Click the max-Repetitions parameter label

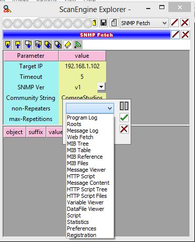[31, 119]
